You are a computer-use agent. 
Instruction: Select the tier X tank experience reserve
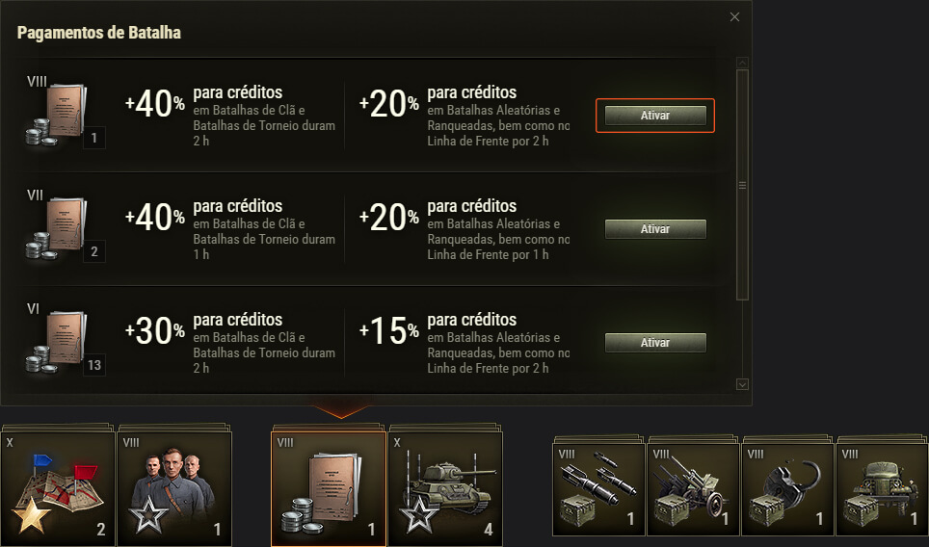[445, 489]
